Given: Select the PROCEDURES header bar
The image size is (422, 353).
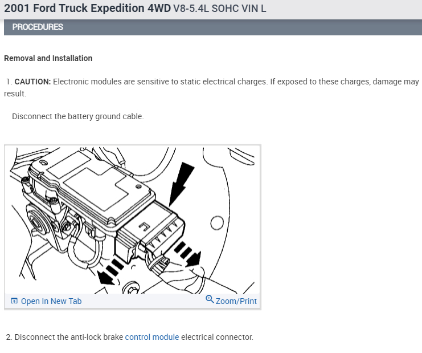Looking at the screenshot, I should (213, 27).
